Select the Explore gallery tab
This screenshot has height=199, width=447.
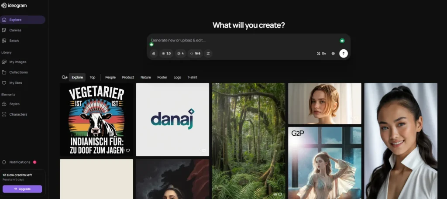pos(77,77)
